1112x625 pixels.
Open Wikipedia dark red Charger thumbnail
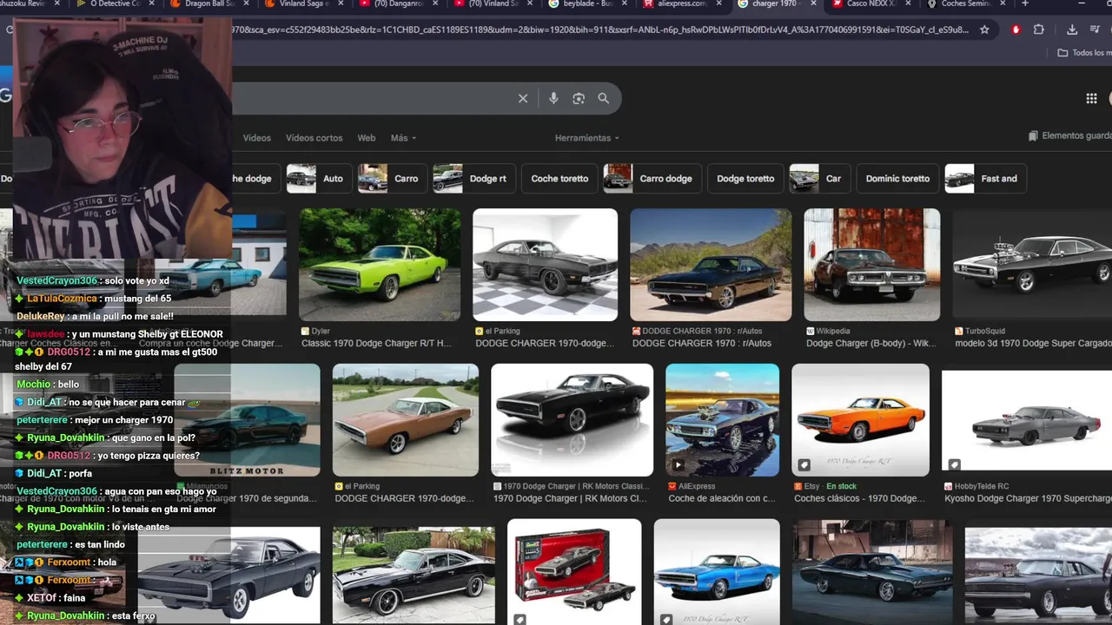point(871,265)
